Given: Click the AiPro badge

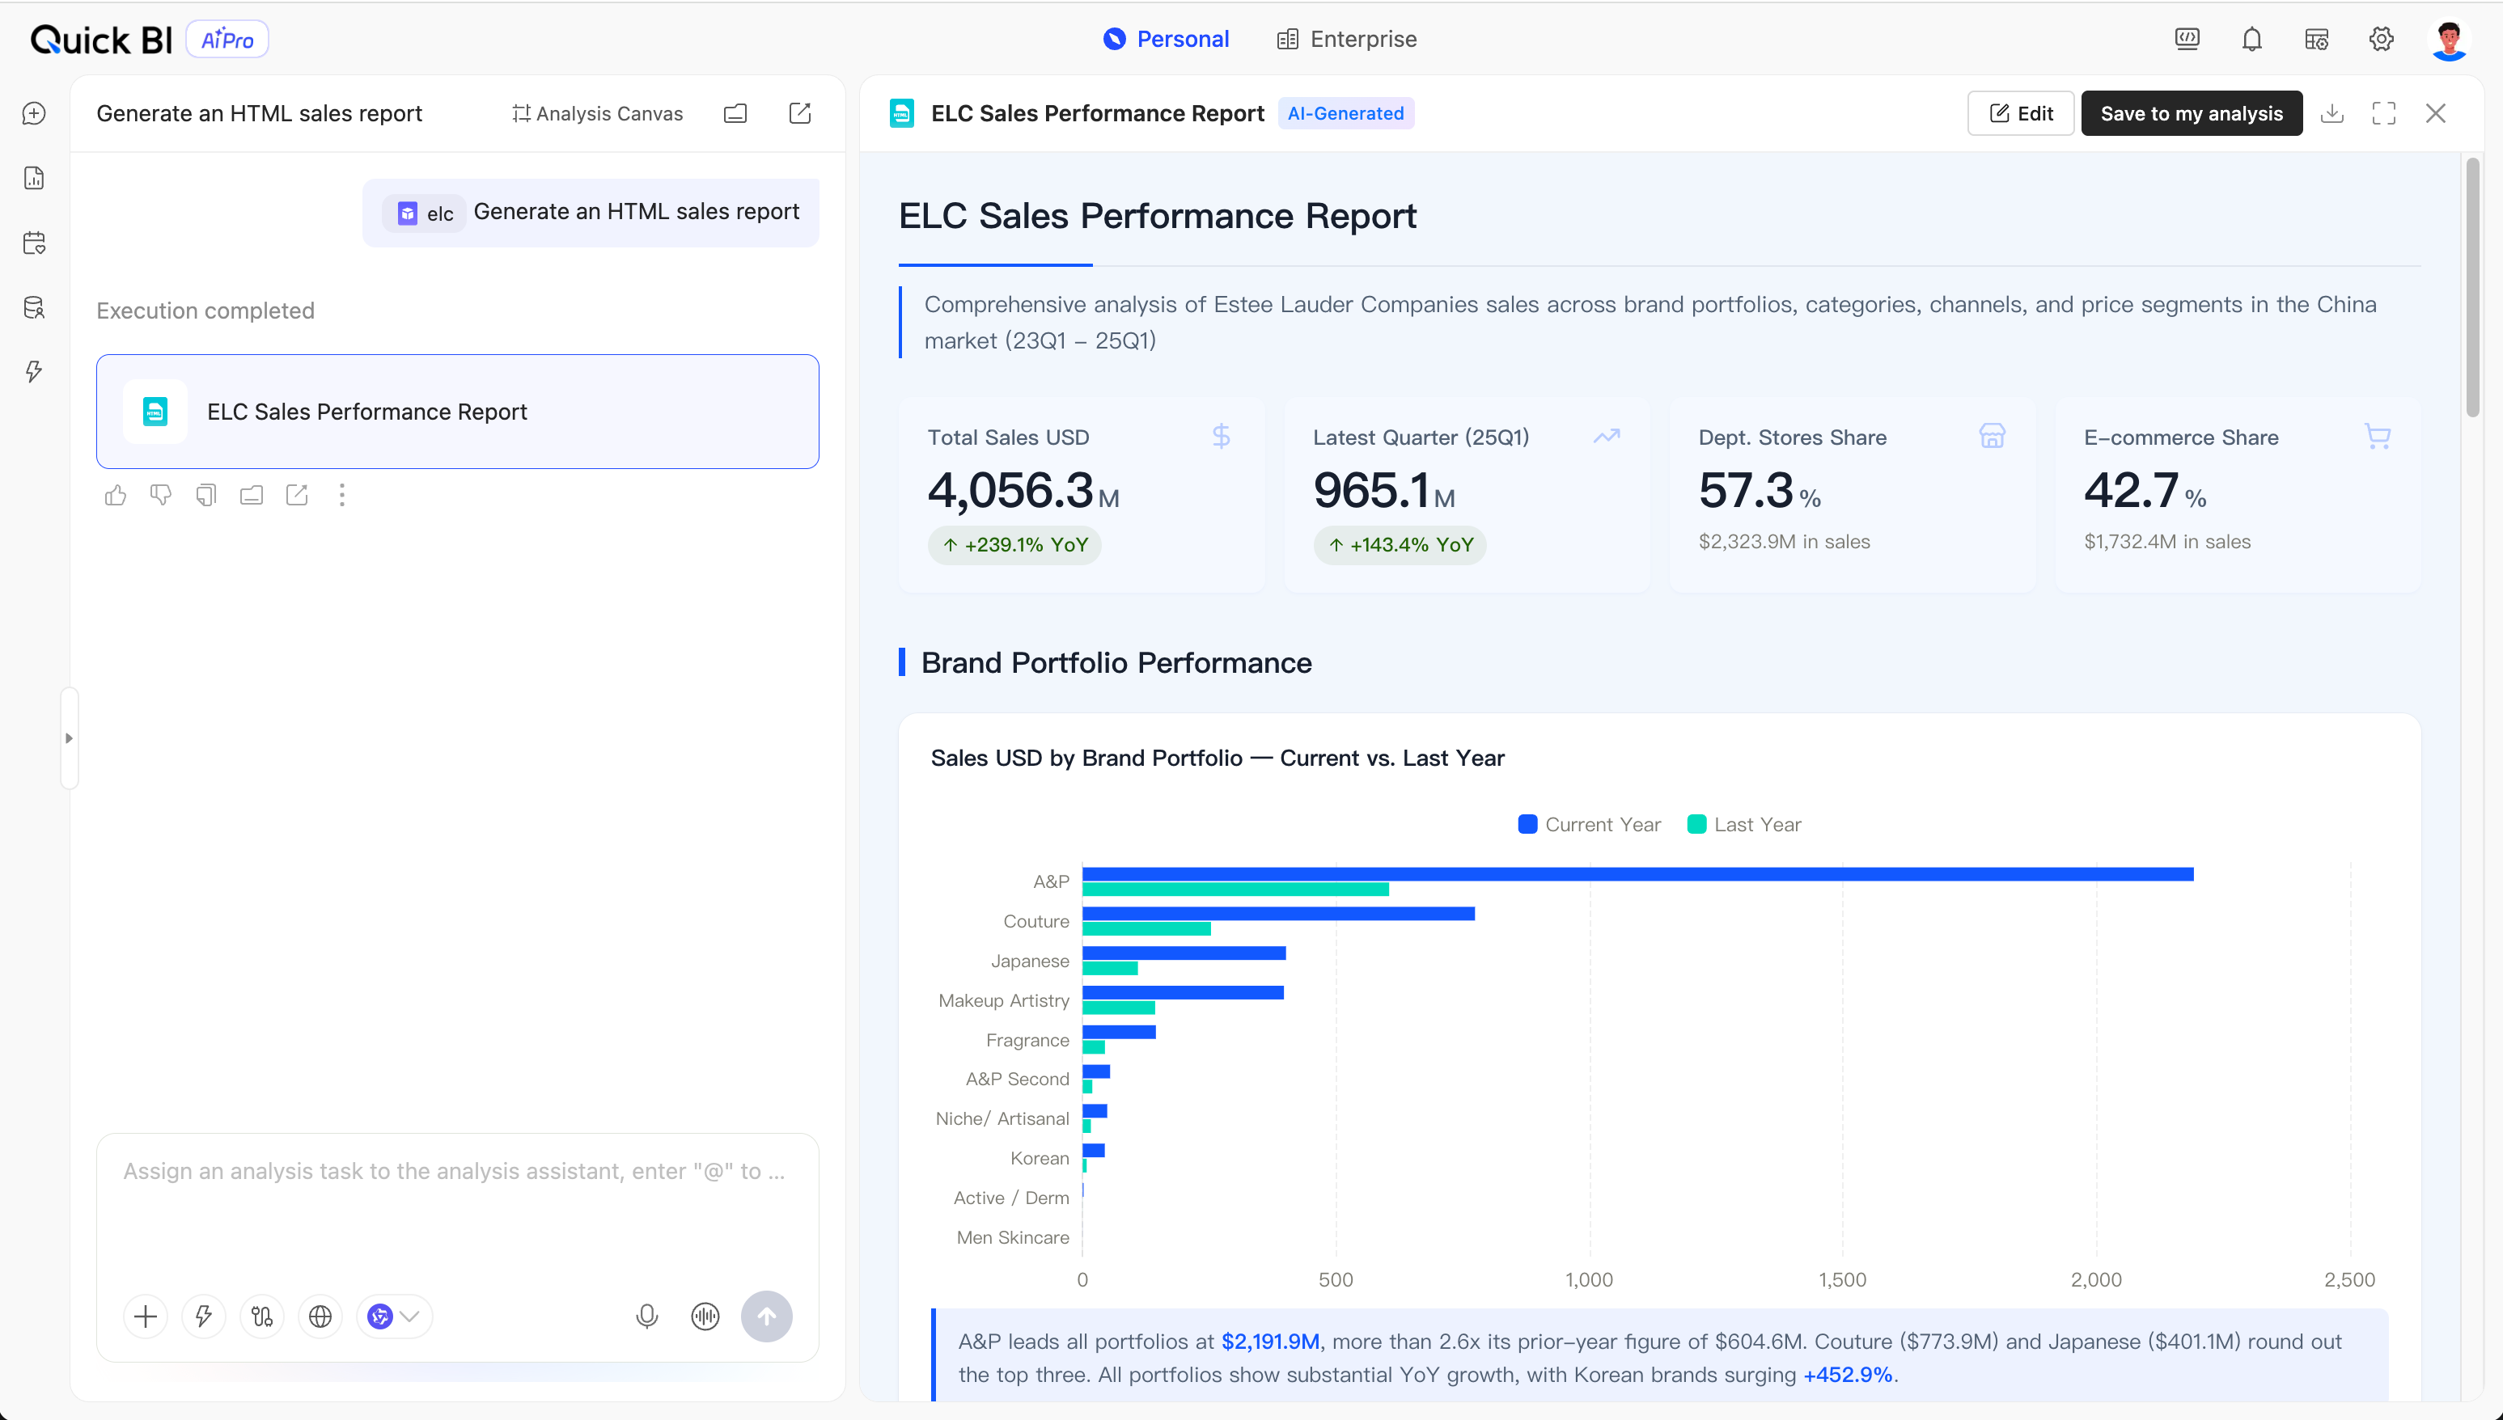Looking at the screenshot, I should click(x=227, y=39).
